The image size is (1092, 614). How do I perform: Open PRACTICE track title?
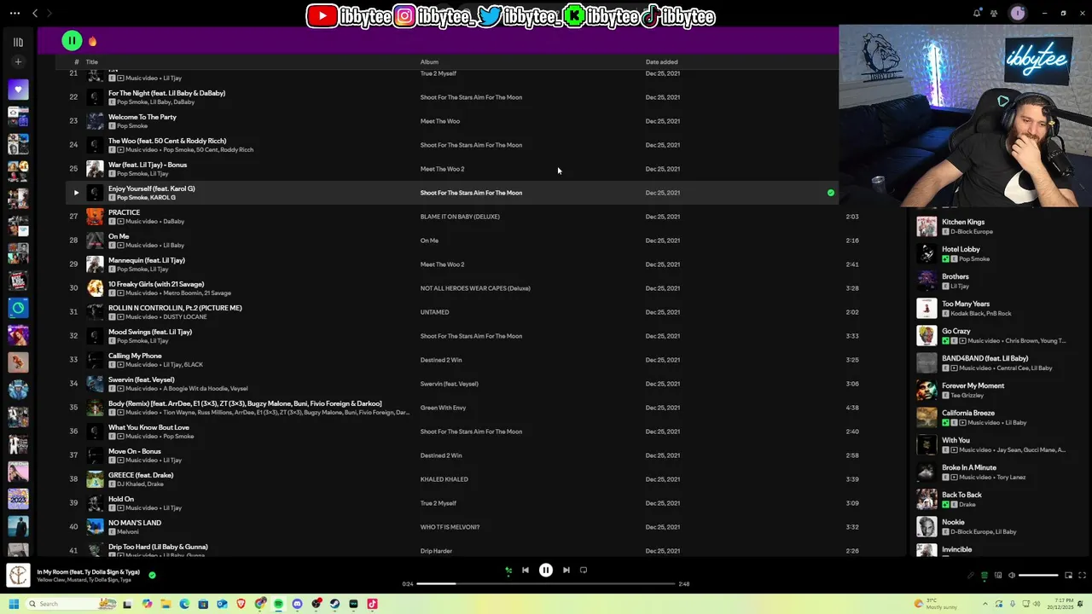[x=124, y=212]
